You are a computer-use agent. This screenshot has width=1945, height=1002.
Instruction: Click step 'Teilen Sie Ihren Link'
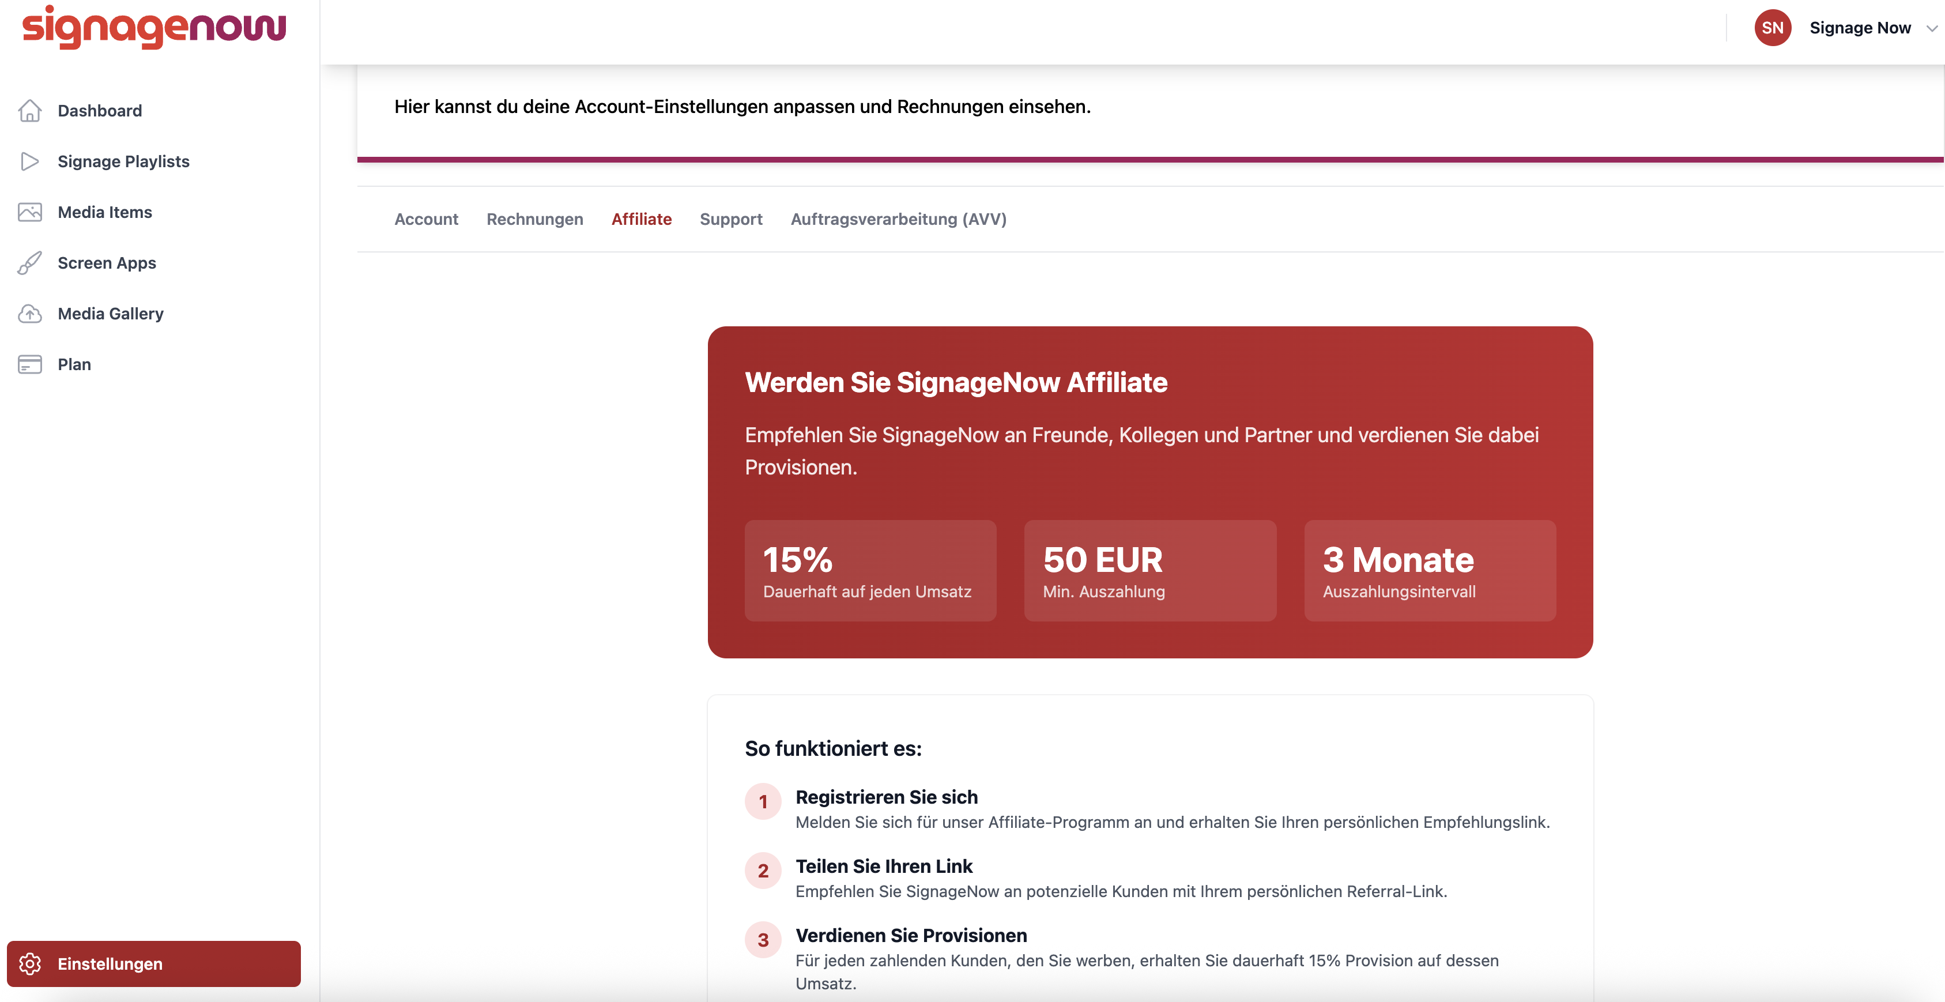coord(883,866)
